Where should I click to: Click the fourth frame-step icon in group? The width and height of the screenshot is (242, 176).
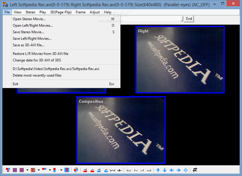[149, 170]
